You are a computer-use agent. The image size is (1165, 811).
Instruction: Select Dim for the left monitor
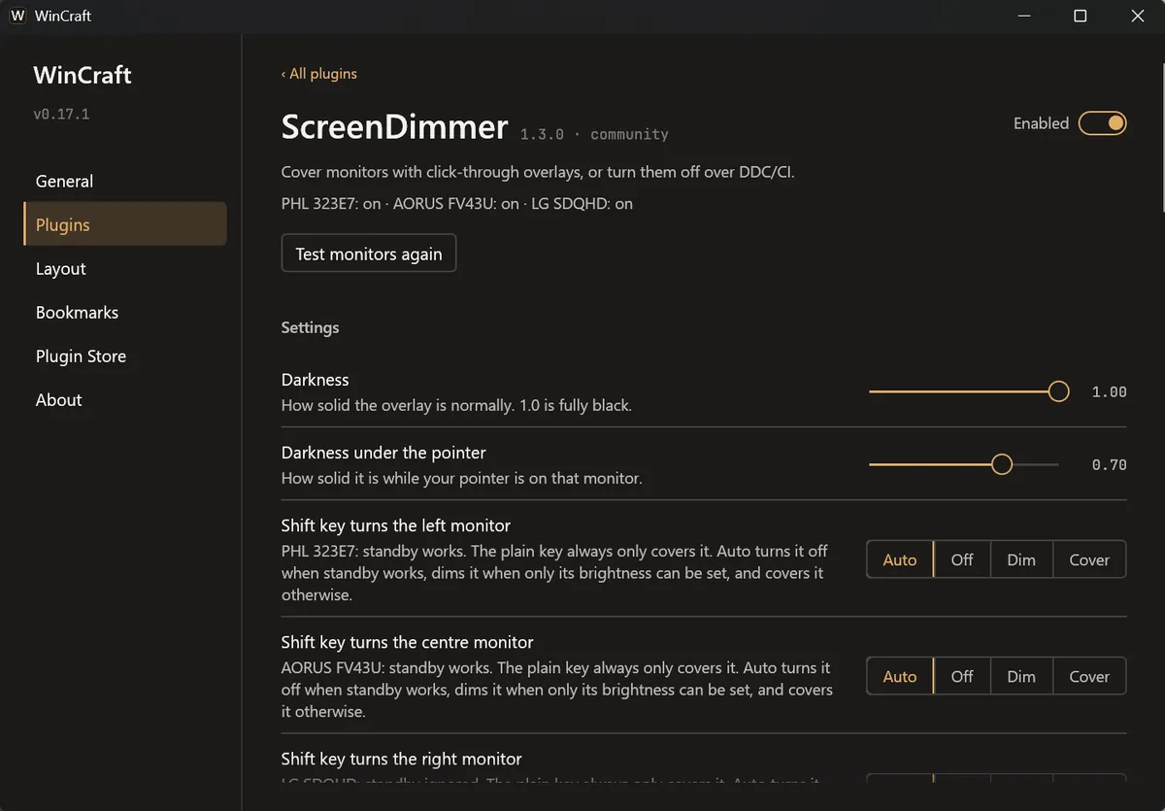(1021, 559)
